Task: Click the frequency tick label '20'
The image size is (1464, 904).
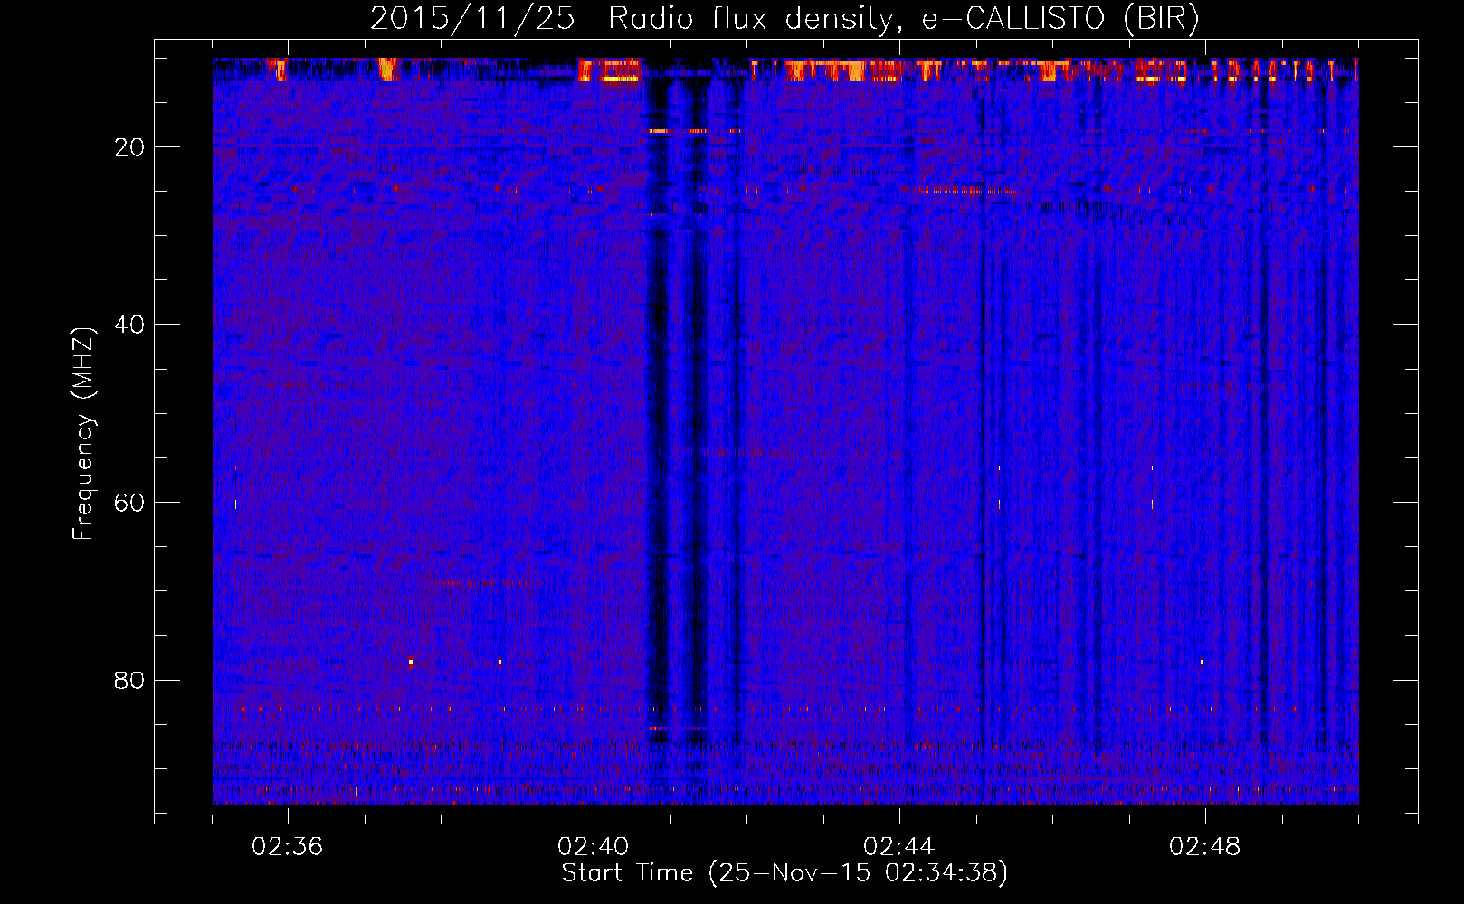Action: click(130, 147)
